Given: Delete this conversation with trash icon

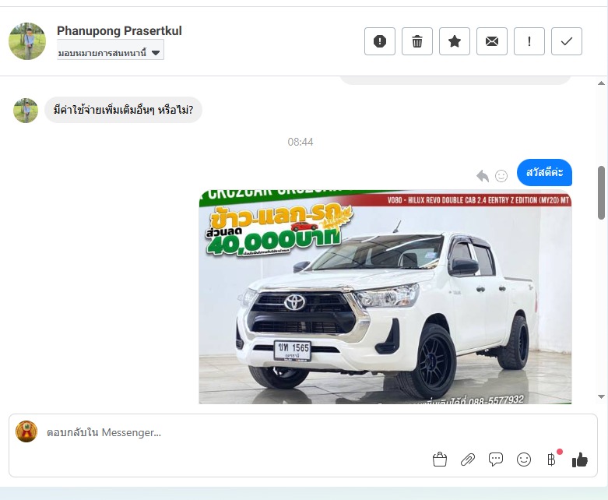Looking at the screenshot, I should tap(416, 41).
